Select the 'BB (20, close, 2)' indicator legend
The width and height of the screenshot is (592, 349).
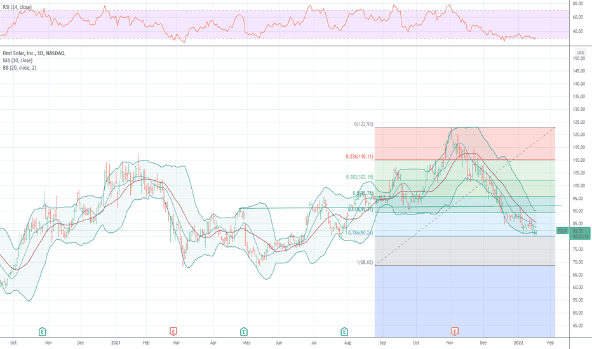pyautogui.click(x=20, y=68)
